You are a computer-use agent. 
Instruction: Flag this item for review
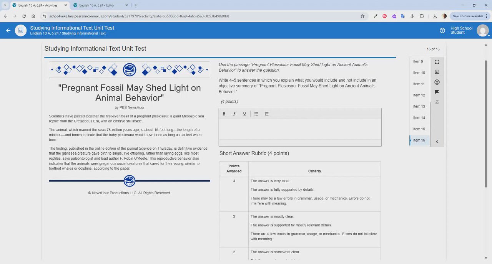click(x=437, y=92)
